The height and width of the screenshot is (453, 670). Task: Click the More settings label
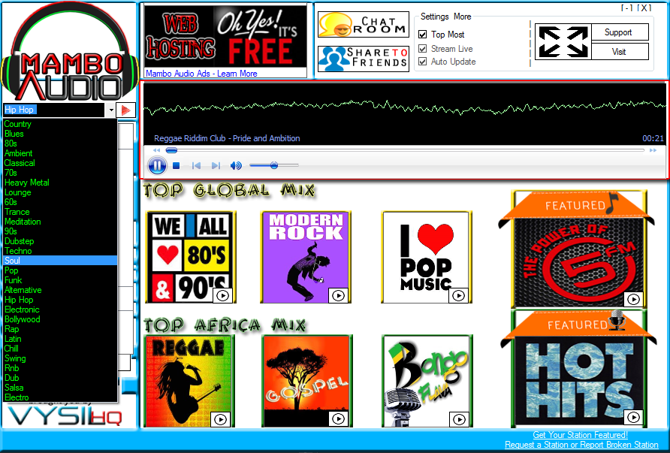(463, 17)
